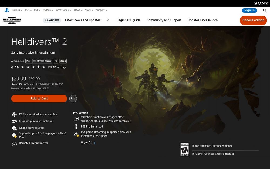This screenshot has width=270, height=169.
Task: Expand the PS4 dropdown menu
Action: click(37, 10)
